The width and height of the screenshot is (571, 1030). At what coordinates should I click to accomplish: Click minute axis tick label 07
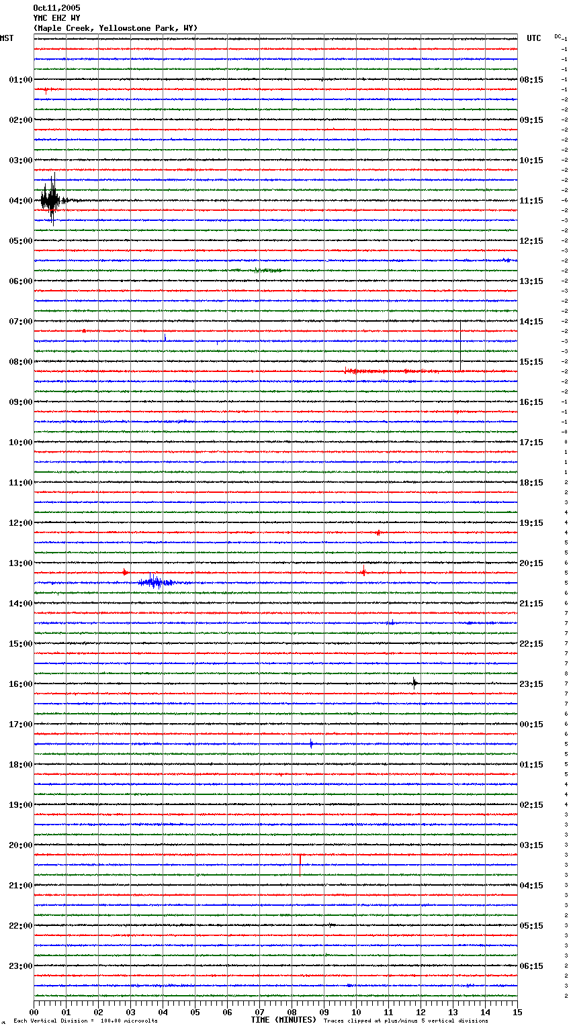(x=259, y=1012)
